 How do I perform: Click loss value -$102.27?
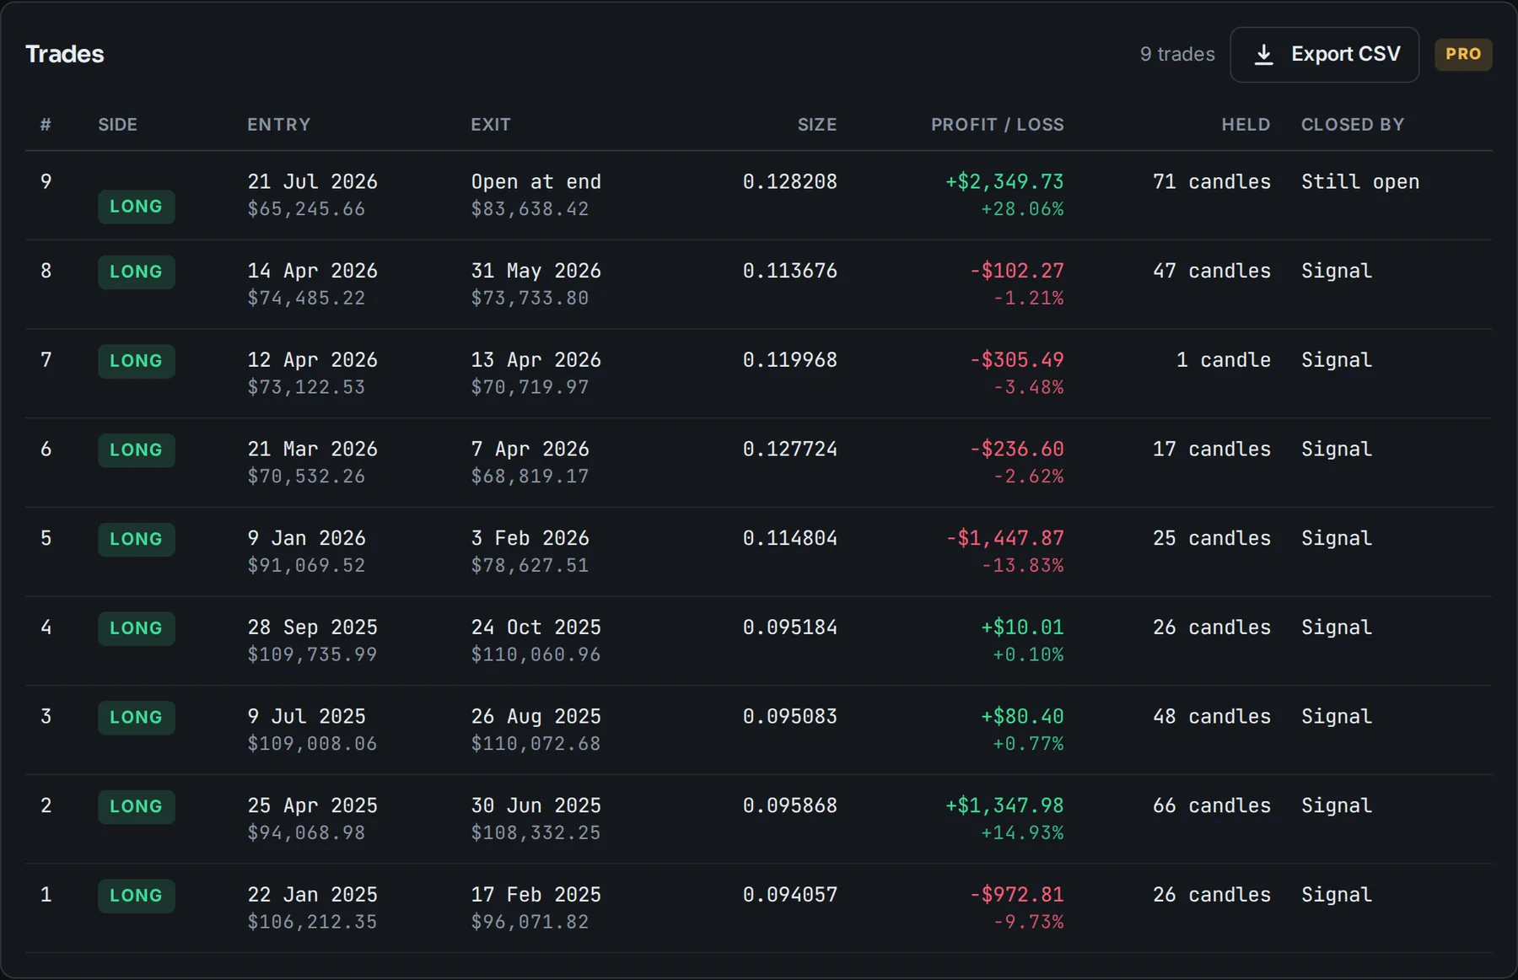point(1016,271)
